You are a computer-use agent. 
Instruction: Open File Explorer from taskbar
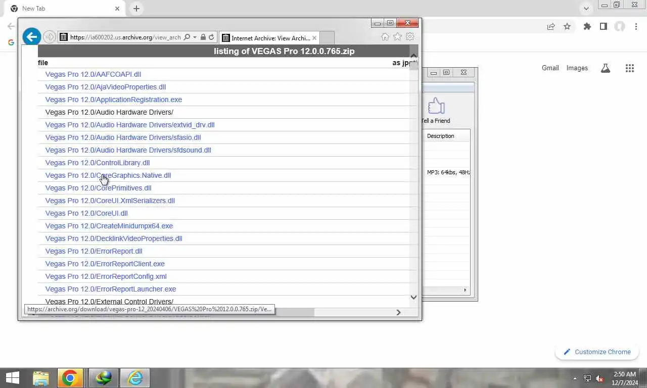(x=41, y=378)
